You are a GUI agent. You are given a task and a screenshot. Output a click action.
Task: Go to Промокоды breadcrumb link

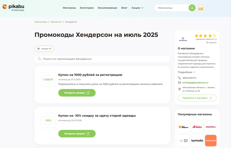click(x=41, y=22)
